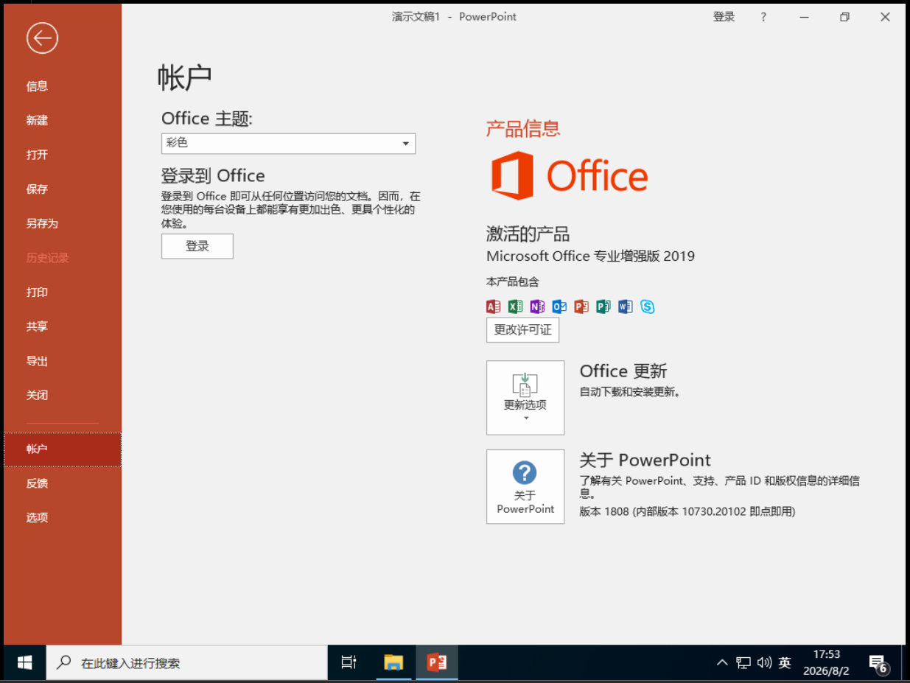Image resolution: width=910 pixels, height=683 pixels.
Task: Open 选项 in the sidebar
Action: point(63,518)
